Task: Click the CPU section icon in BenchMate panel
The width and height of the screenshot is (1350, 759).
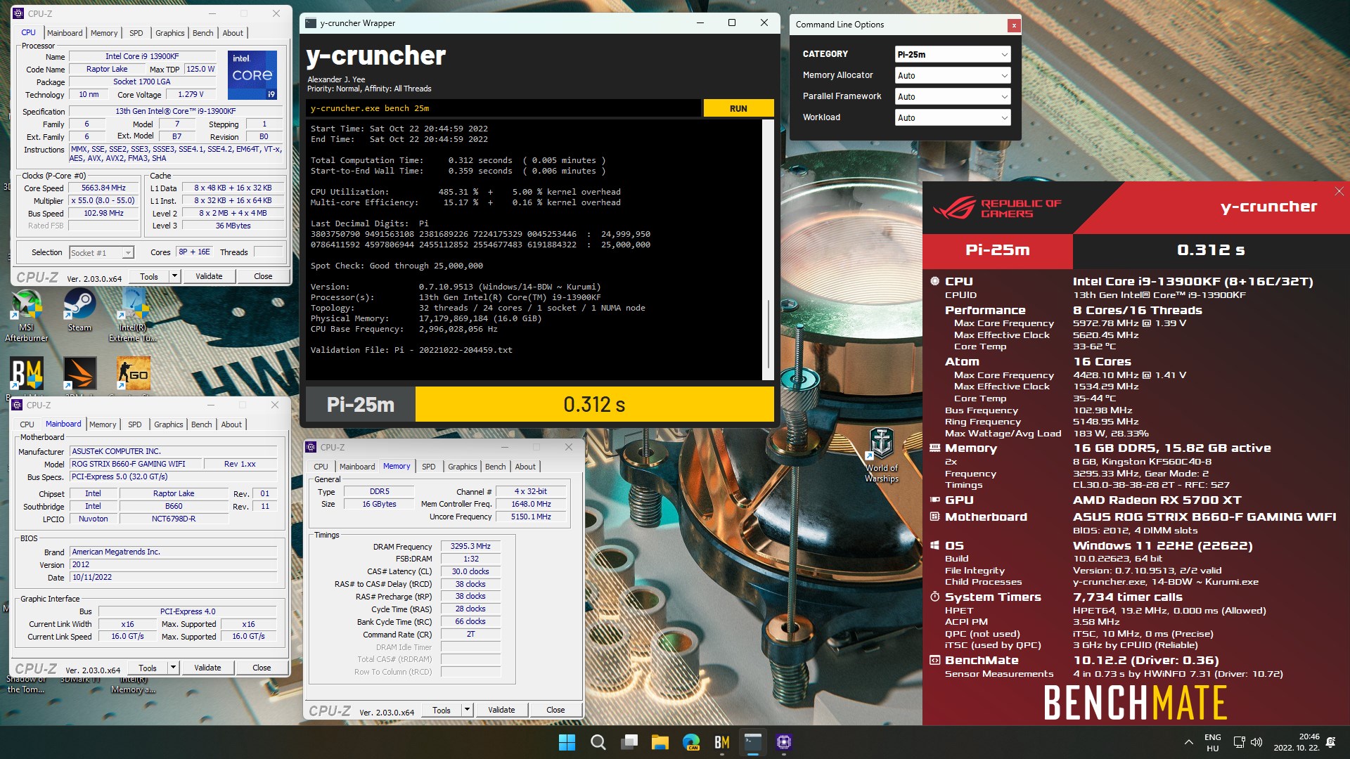Action: [934, 281]
